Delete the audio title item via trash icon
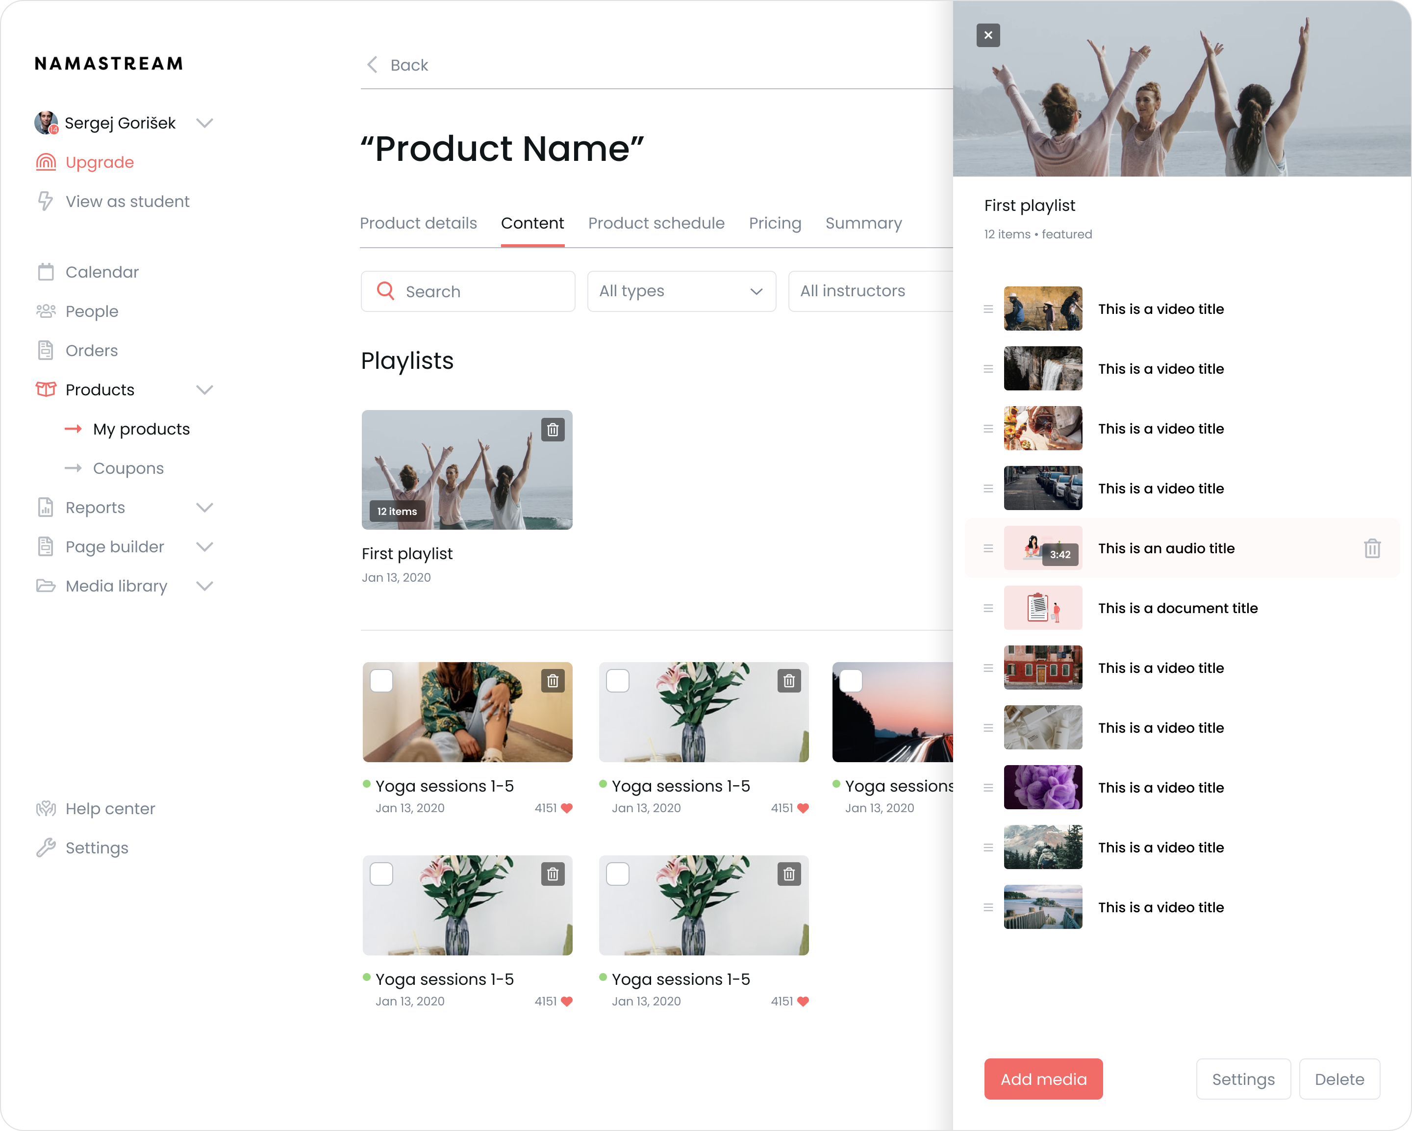 pos(1372,548)
